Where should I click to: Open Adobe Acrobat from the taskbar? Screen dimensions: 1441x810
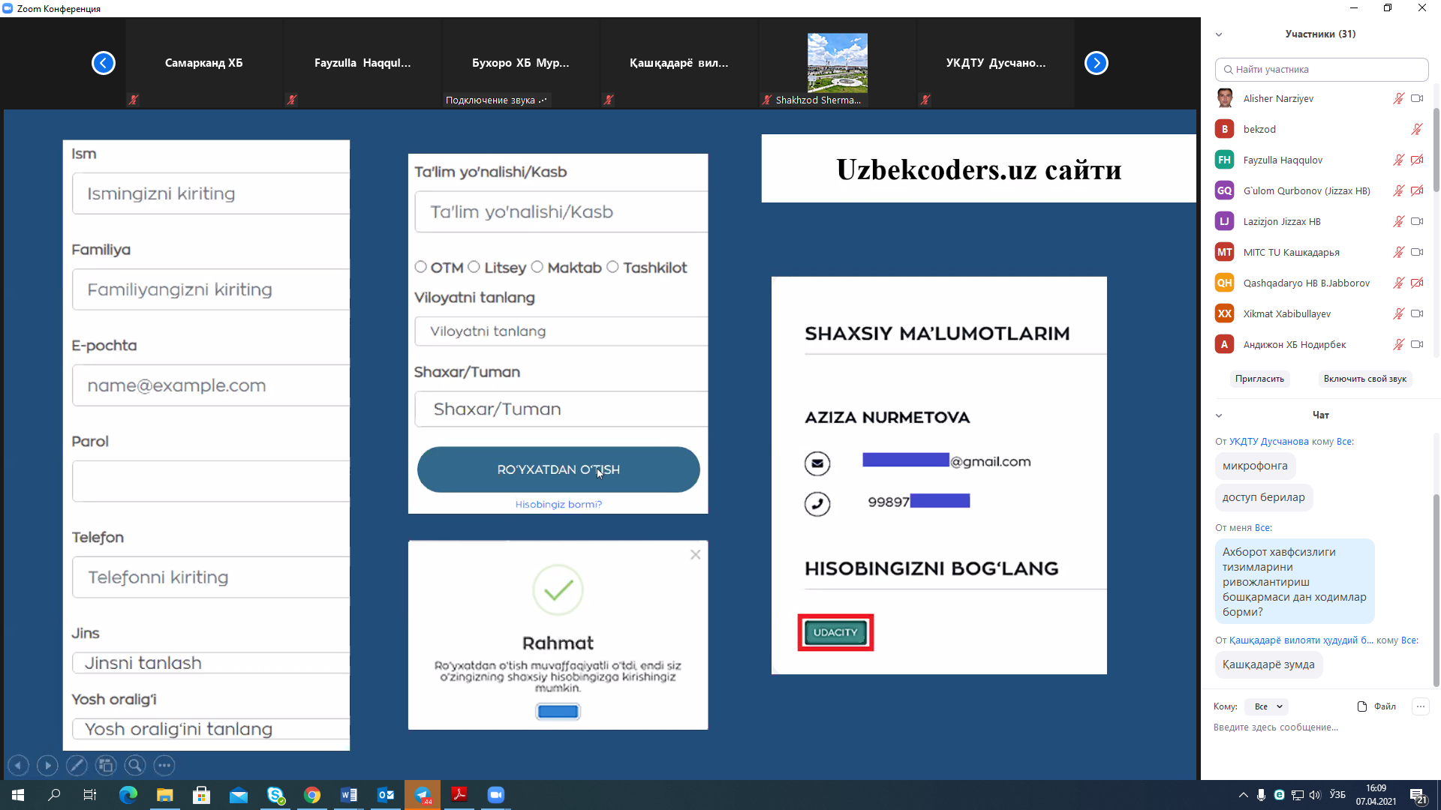459,795
